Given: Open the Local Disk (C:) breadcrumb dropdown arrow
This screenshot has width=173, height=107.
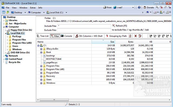Looking at the screenshot, I should pos(66,12).
